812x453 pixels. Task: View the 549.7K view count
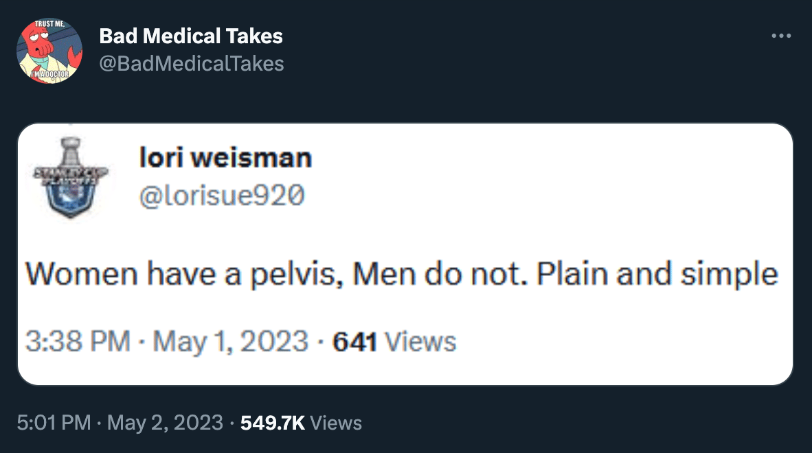[x=273, y=423]
